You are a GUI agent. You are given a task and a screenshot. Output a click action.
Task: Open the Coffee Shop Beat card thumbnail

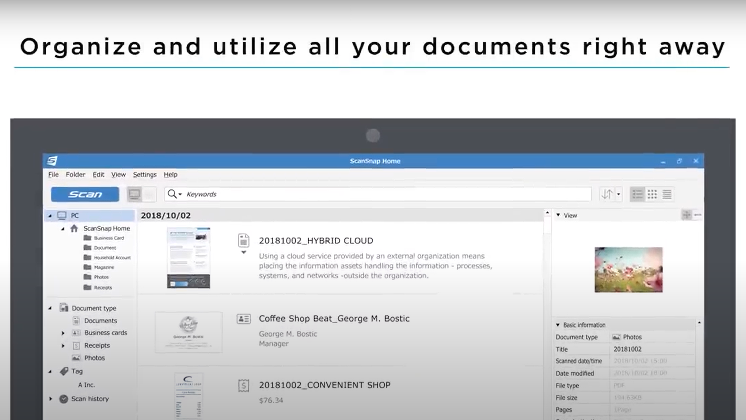pos(189,332)
